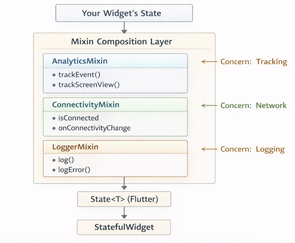
Task: Click the "Concern: Tracking" label
Action: [254, 62]
